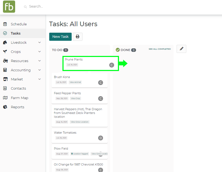Open the Water Tomatoes task
This screenshot has width=222, height=172.
tap(79, 136)
